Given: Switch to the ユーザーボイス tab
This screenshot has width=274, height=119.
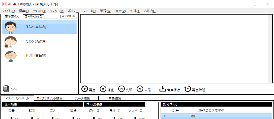Looking at the screenshot, I should click(x=33, y=17).
